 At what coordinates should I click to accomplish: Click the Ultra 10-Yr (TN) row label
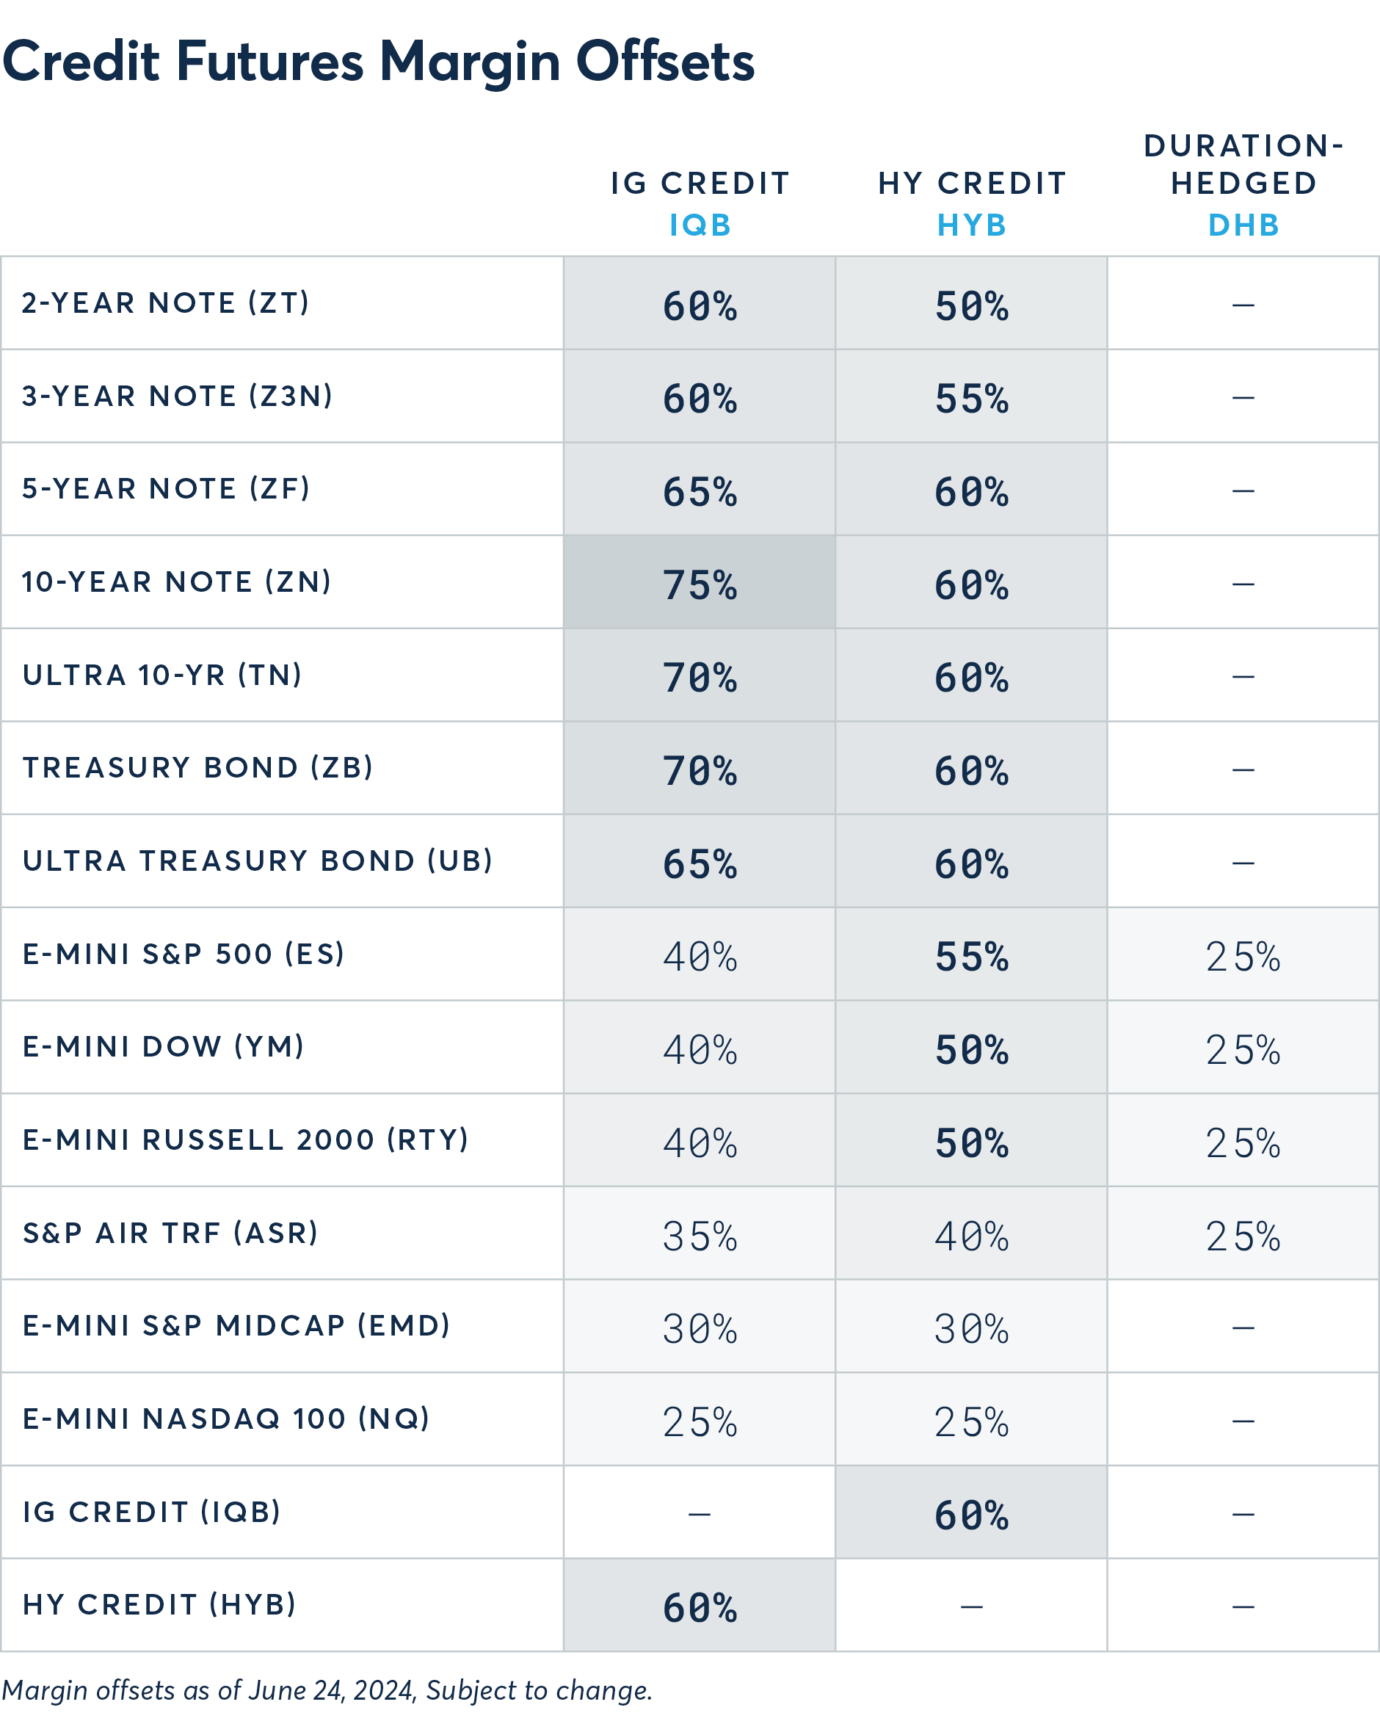tap(163, 675)
